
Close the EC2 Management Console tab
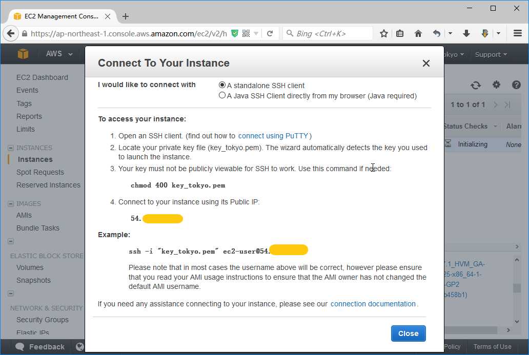(108, 16)
